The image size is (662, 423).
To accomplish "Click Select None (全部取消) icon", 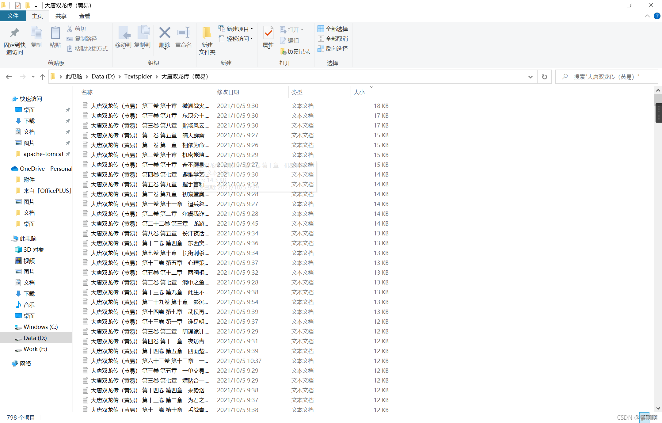I will 321,39.
